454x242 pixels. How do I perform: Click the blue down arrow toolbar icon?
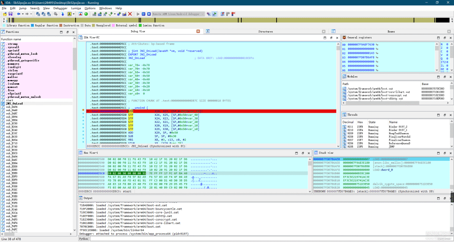click(x=63, y=14)
